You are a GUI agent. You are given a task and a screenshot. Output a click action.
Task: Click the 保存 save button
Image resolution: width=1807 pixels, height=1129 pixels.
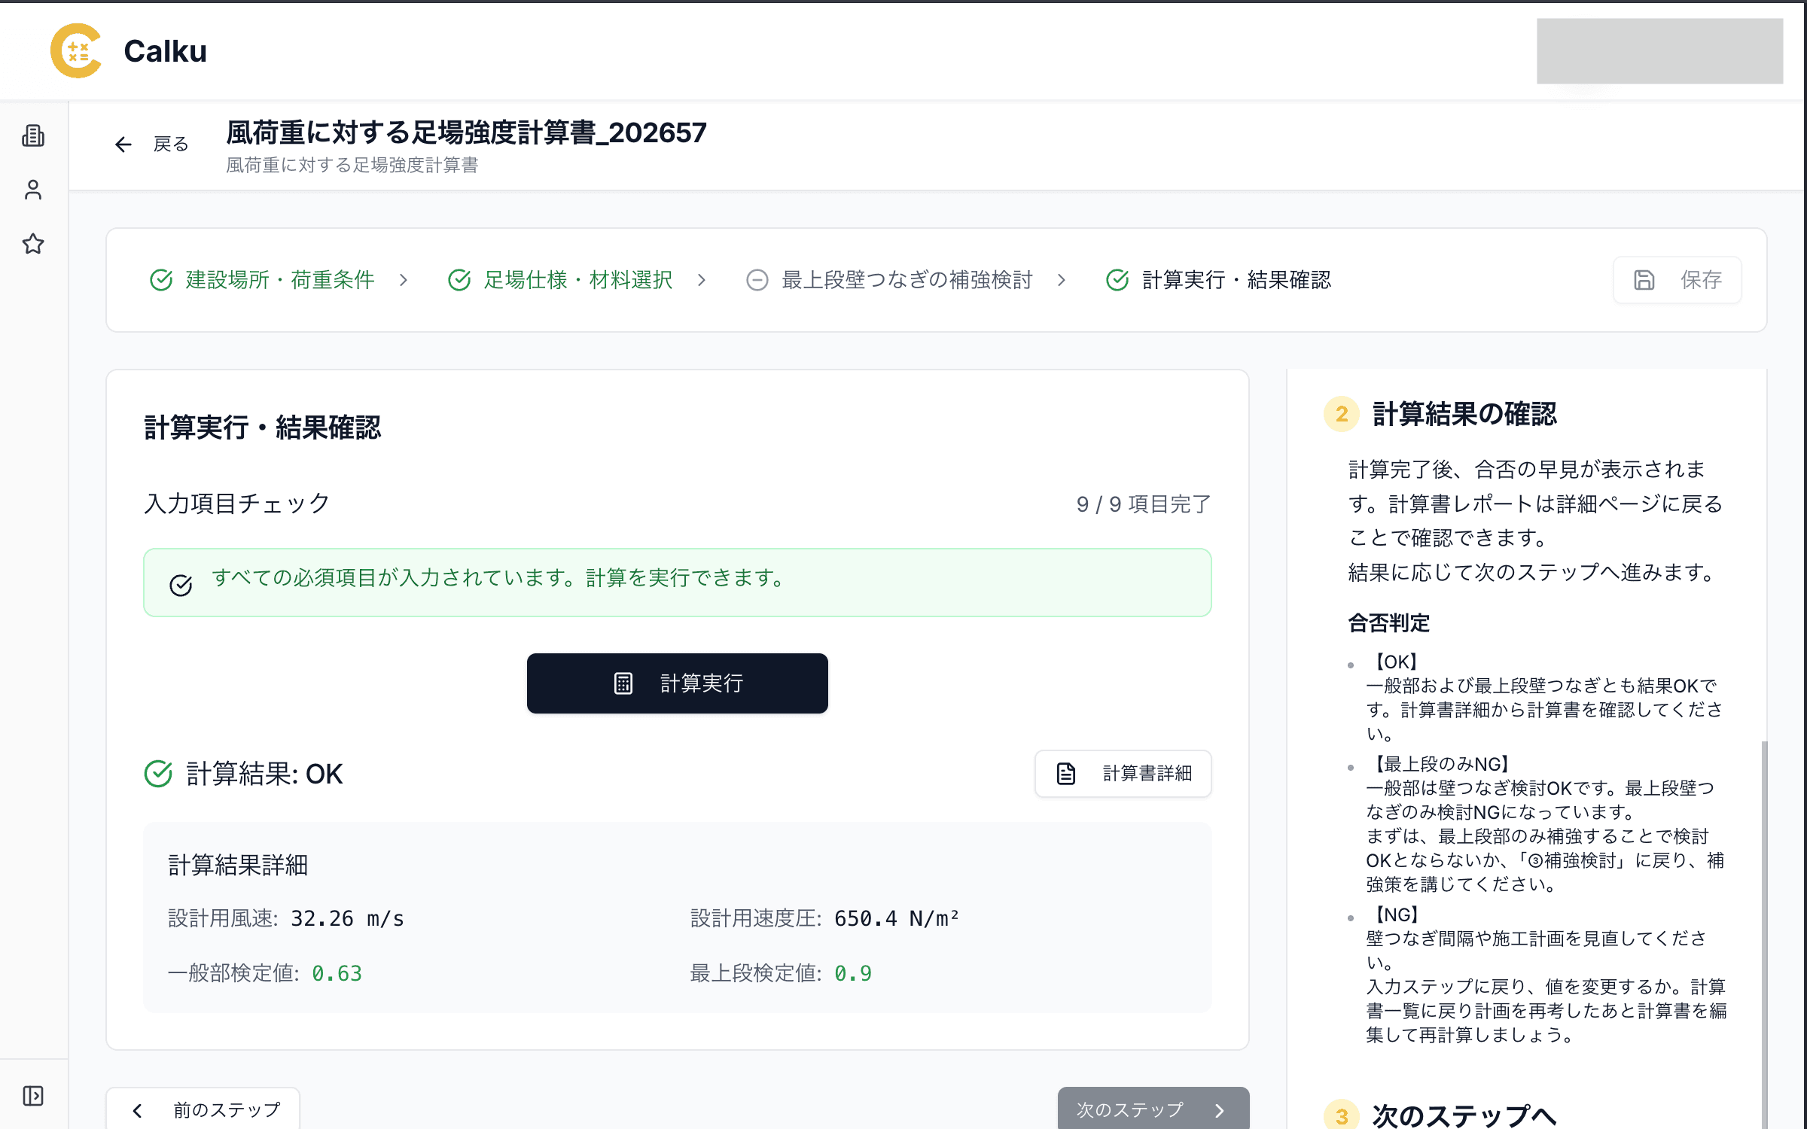click(1677, 280)
